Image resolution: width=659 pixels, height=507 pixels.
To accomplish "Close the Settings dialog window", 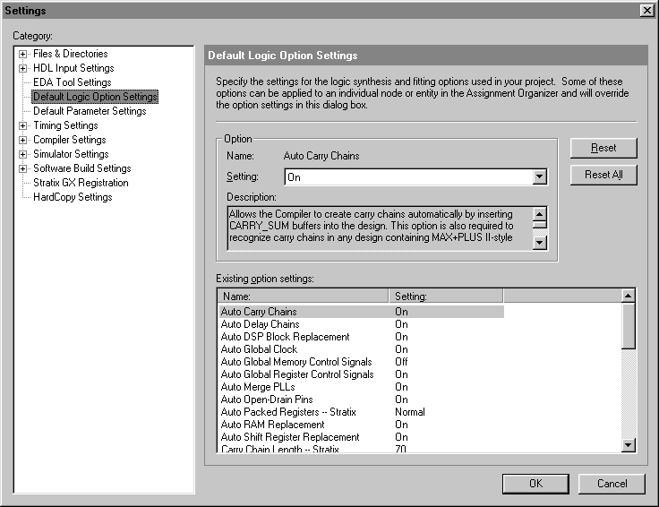I will point(646,11).
